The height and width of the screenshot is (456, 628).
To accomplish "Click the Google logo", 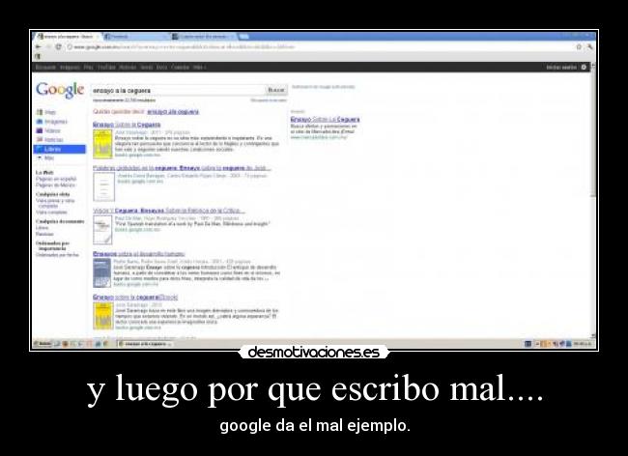I will pyautogui.click(x=60, y=90).
